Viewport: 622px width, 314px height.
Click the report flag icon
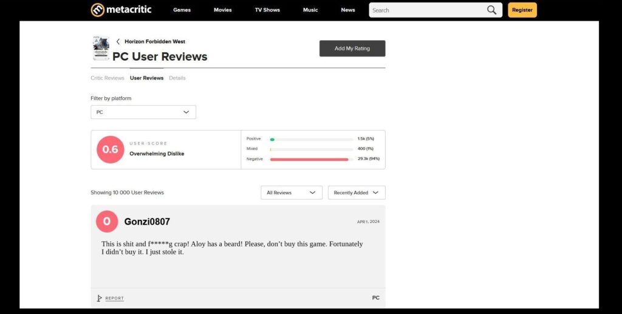100,298
